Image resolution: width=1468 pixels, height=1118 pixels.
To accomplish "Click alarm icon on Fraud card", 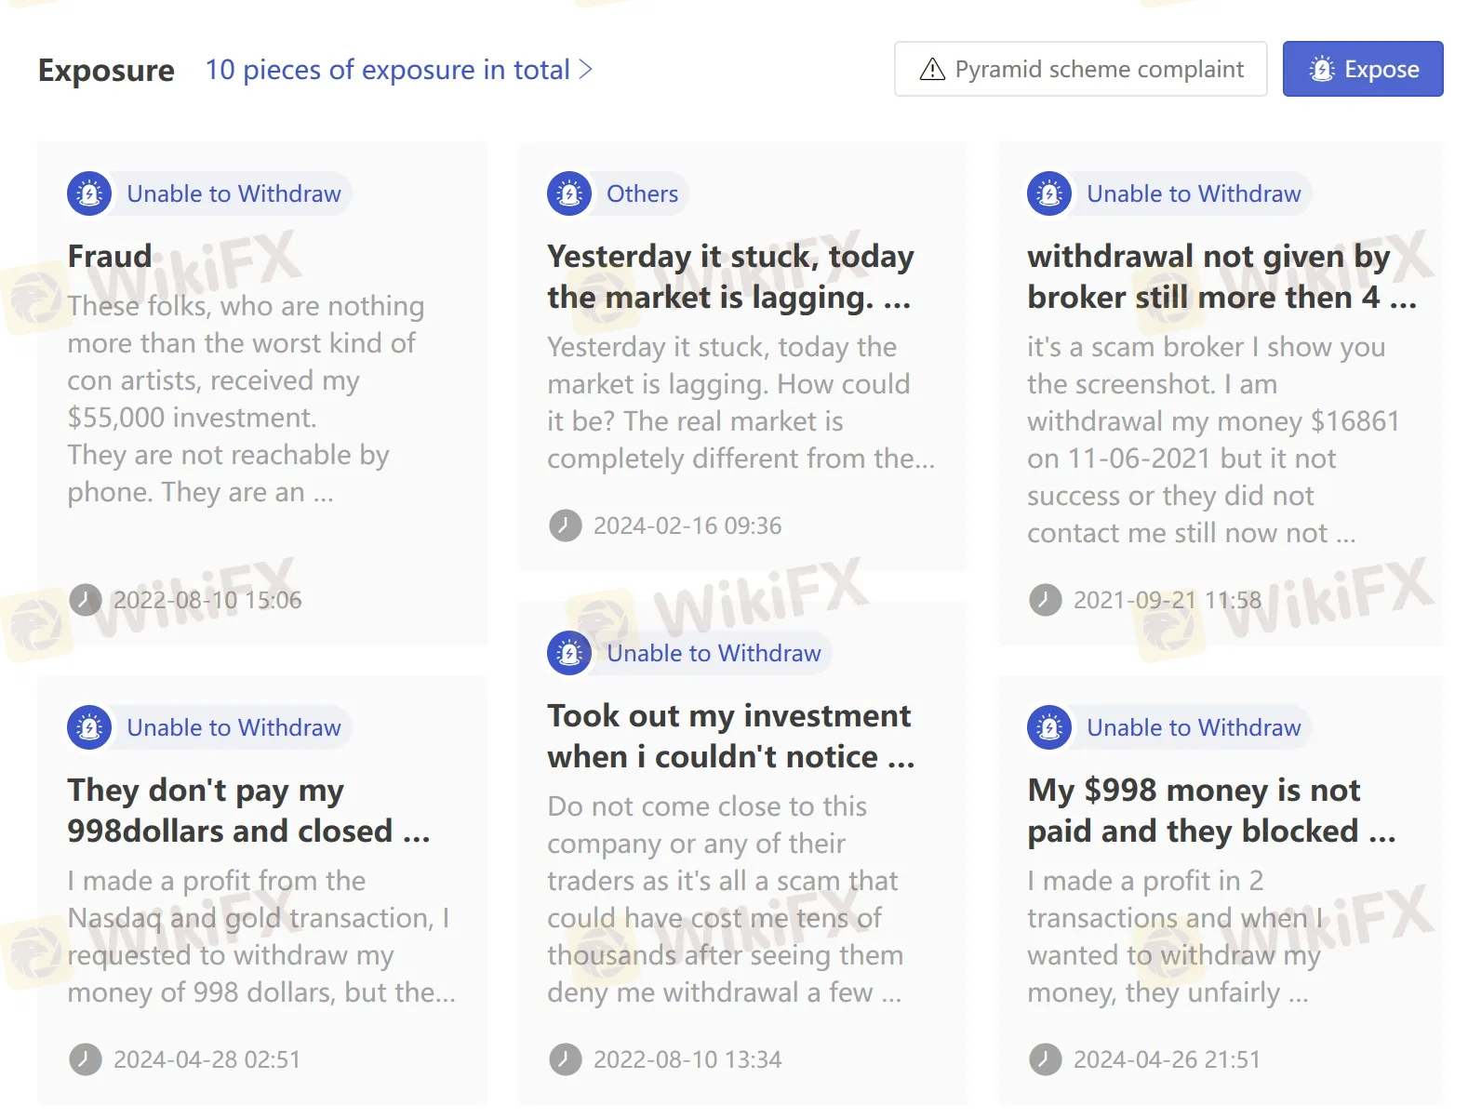I will point(89,193).
